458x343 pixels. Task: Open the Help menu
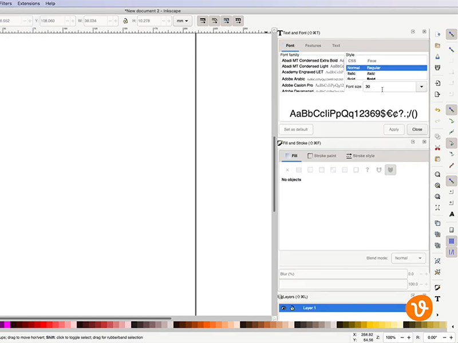pyautogui.click(x=50, y=3)
